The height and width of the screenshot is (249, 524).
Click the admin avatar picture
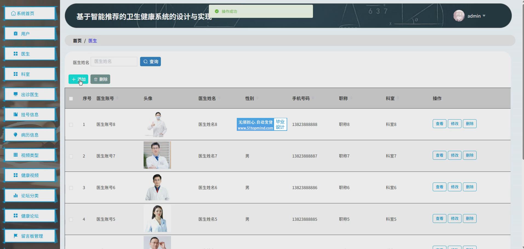pyautogui.click(x=459, y=16)
